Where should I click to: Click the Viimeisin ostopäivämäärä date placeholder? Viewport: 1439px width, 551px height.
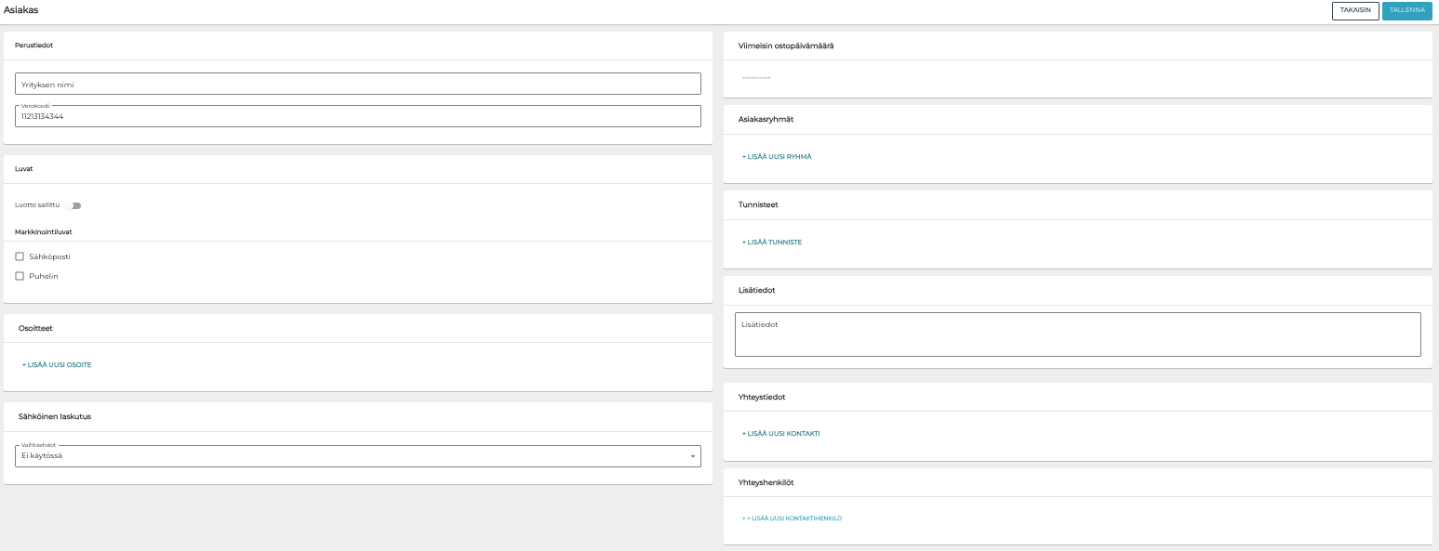coord(756,78)
